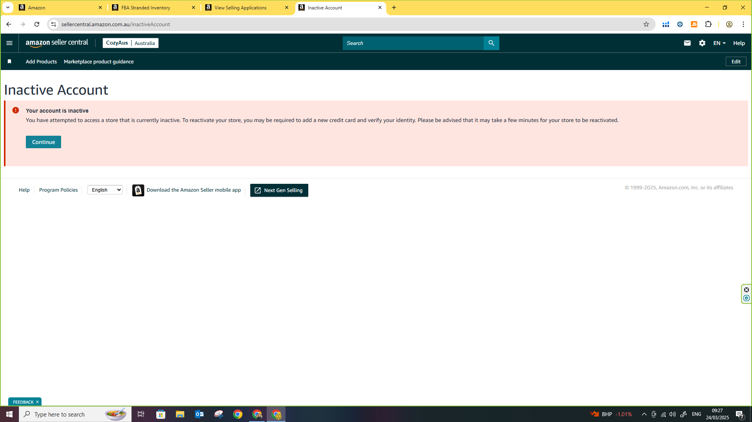Open Outlook from the taskbar
The width and height of the screenshot is (752, 422).
tap(199, 414)
